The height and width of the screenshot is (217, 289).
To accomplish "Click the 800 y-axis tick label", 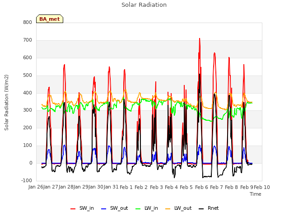I will (28, 22).
